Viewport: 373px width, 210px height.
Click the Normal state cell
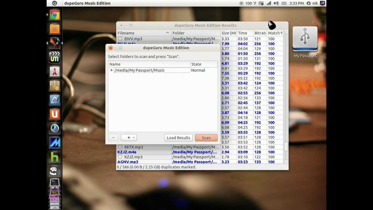(x=204, y=70)
